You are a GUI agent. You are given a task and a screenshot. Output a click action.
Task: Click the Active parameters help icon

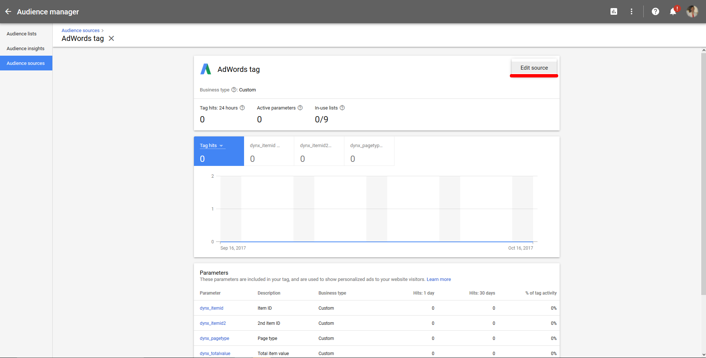[300, 108]
